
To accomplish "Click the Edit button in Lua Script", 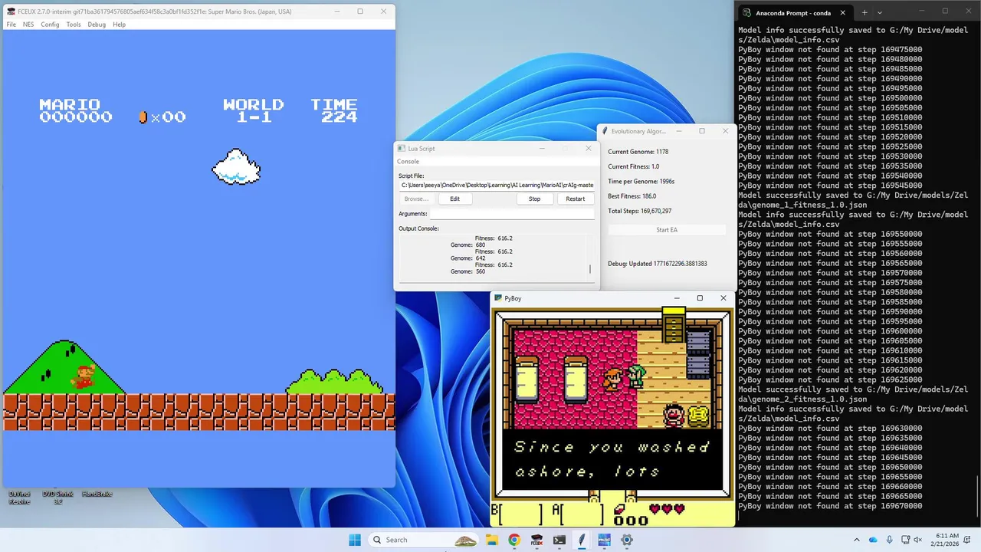I will [454, 199].
